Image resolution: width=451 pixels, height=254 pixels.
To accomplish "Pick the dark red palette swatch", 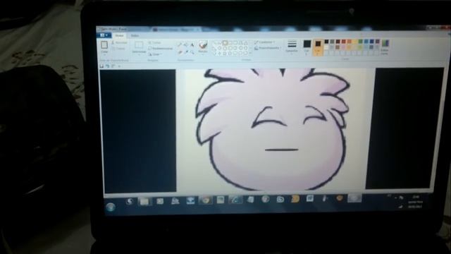I will coord(338,42).
